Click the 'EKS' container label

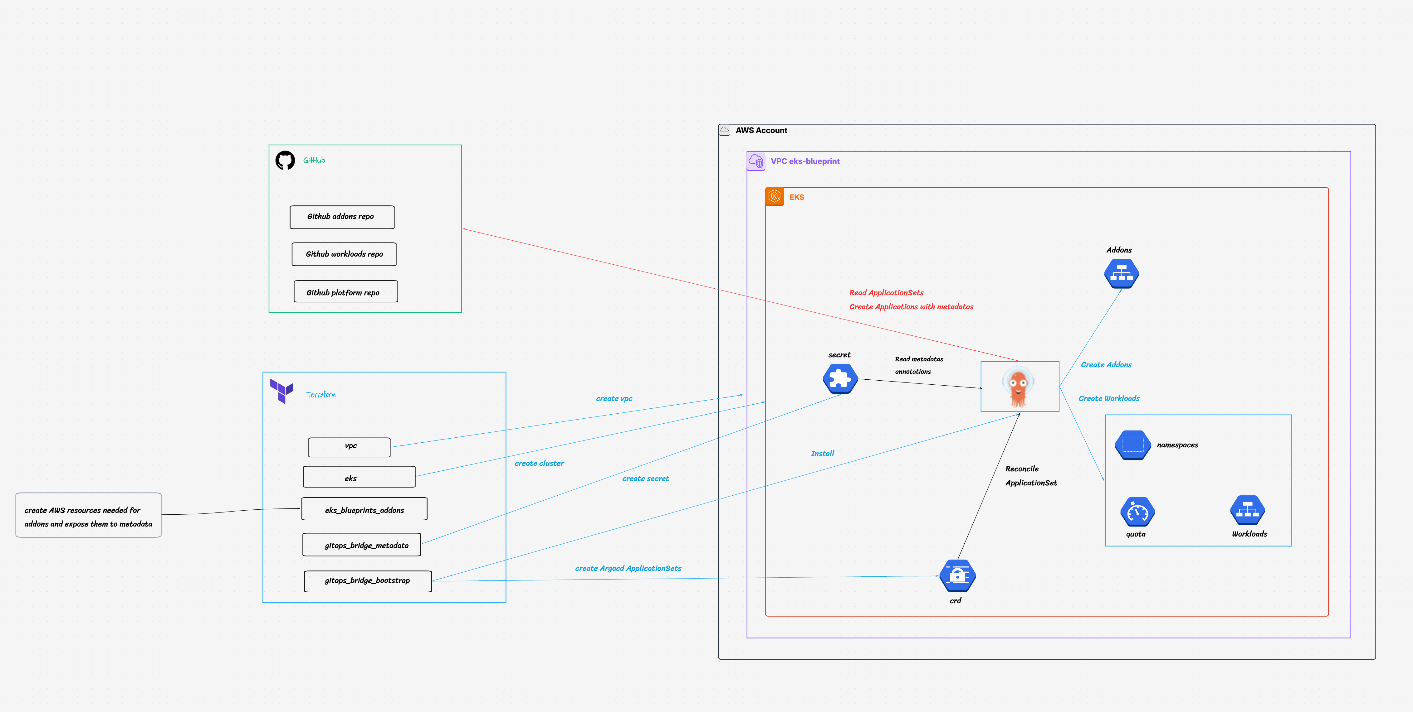point(796,197)
